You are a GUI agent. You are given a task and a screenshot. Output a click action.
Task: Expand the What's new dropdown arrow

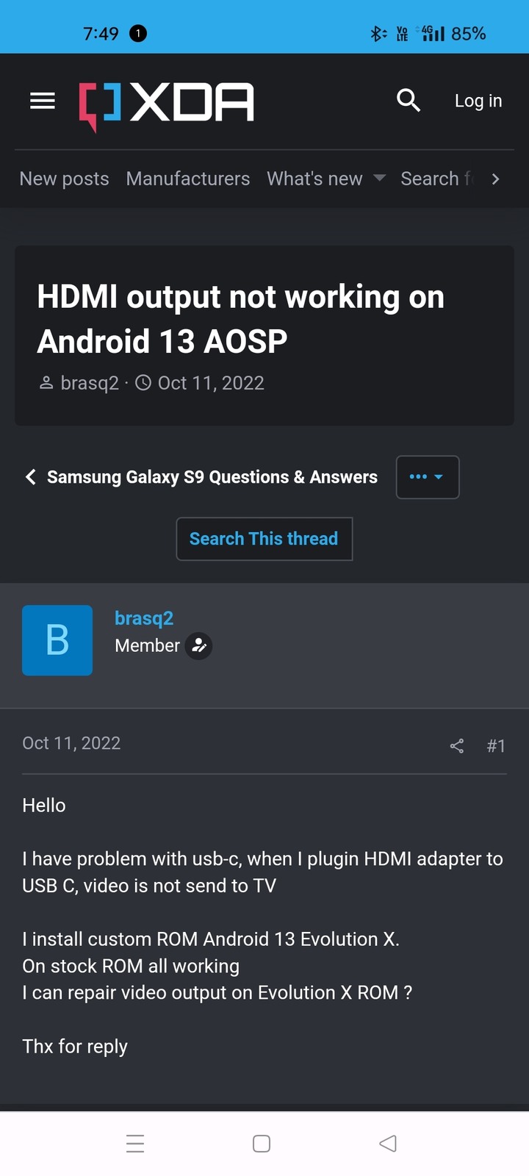tap(380, 178)
